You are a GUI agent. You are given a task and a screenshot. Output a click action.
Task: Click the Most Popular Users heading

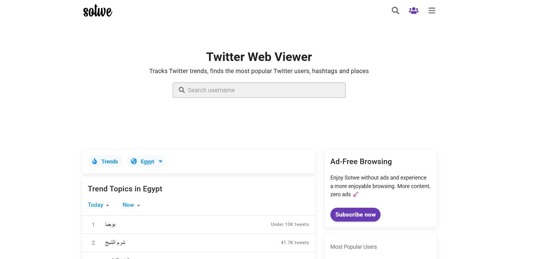pyautogui.click(x=354, y=247)
